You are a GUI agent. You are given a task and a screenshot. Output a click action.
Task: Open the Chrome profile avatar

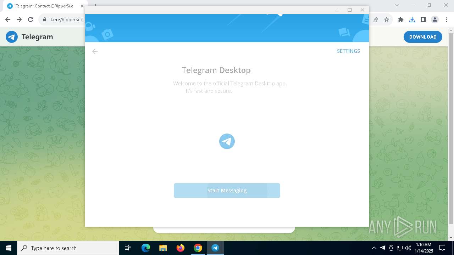(x=435, y=19)
